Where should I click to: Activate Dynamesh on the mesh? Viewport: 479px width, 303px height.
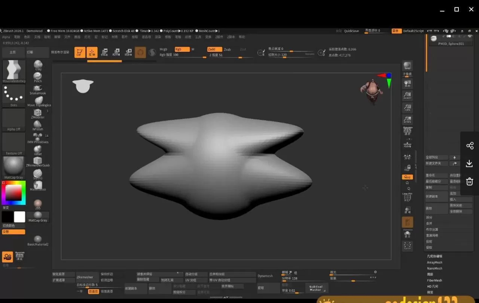point(265,276)
